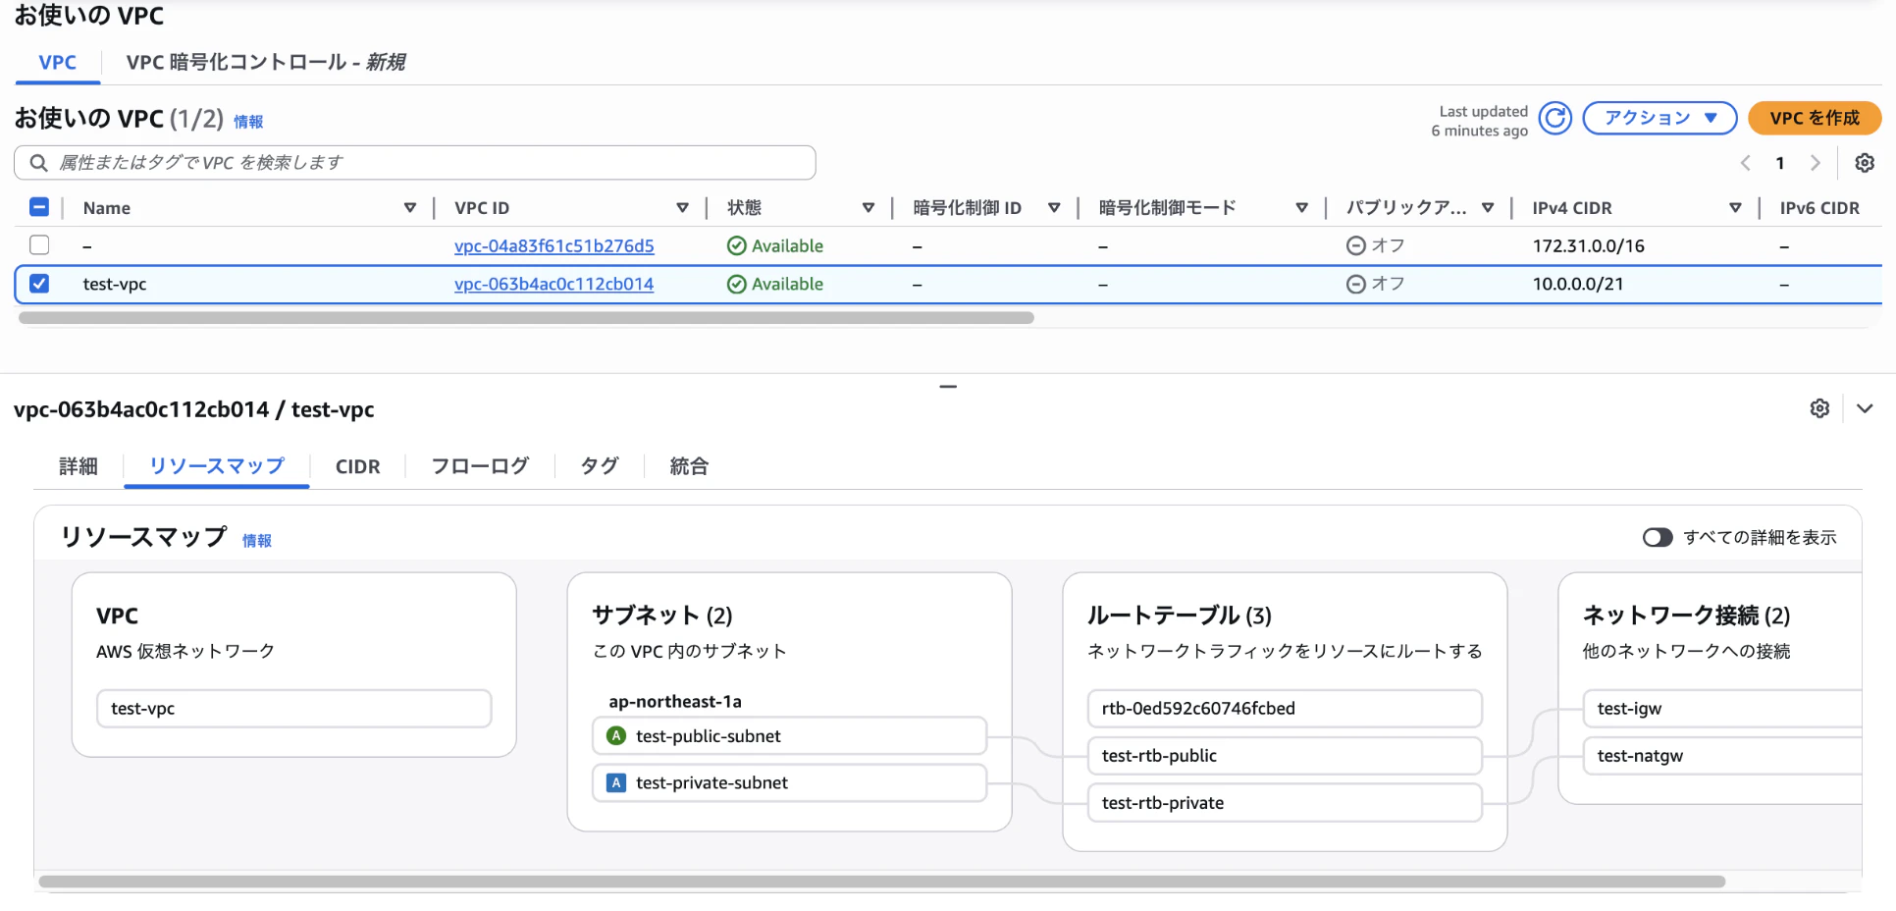Toggle the select-all header checkbox

point(39,207)
